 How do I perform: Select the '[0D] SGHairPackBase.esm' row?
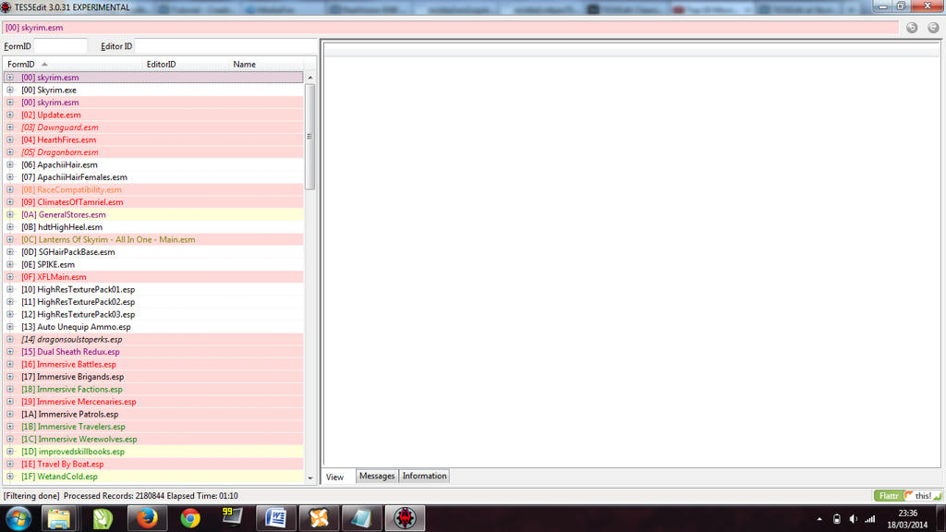coord(154,252)
